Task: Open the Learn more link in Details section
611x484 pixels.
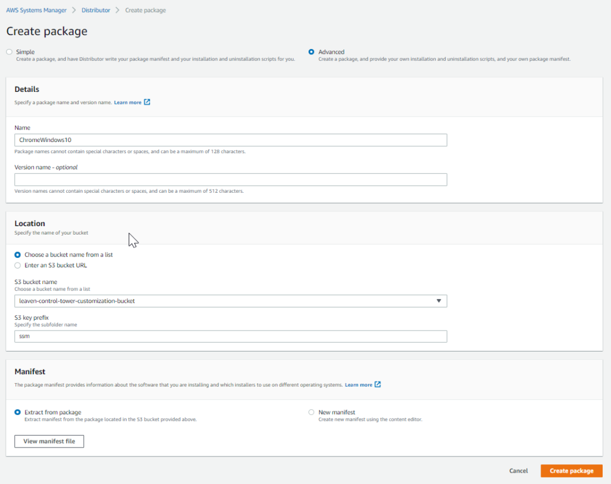Action: coord(126,102)
